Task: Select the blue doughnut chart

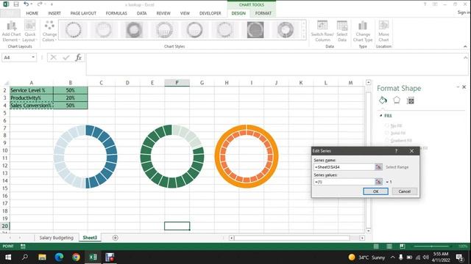Action: [x=85, y=156]
